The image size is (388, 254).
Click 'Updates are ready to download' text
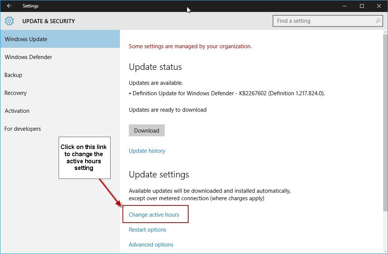(168, 110)
